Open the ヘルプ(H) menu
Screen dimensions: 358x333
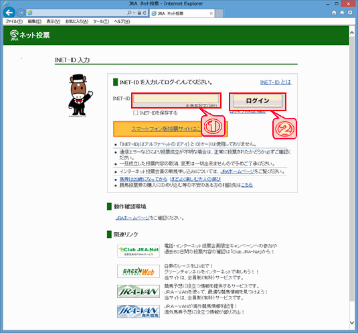(x=122, y=21)
